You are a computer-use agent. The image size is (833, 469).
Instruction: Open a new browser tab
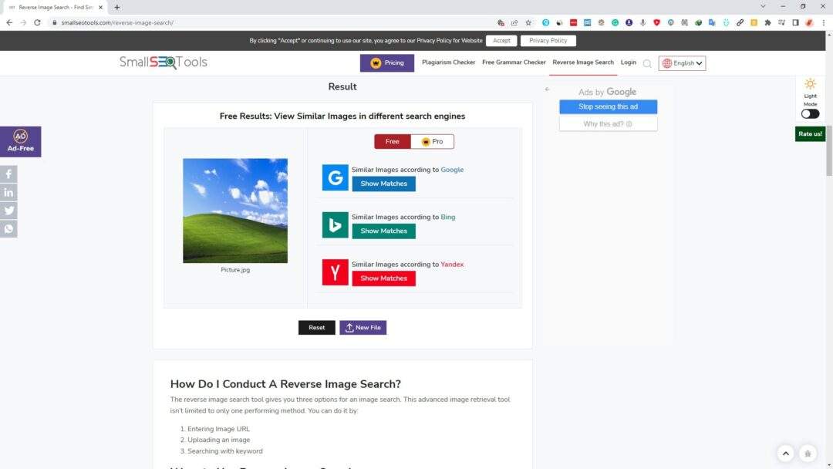117,8
